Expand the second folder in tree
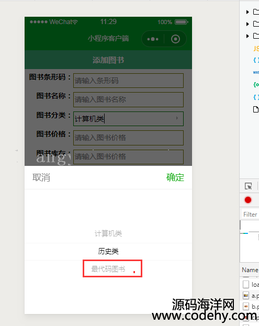Image resolution: width=259 pixels, height=326 pixels. (247, 24)
